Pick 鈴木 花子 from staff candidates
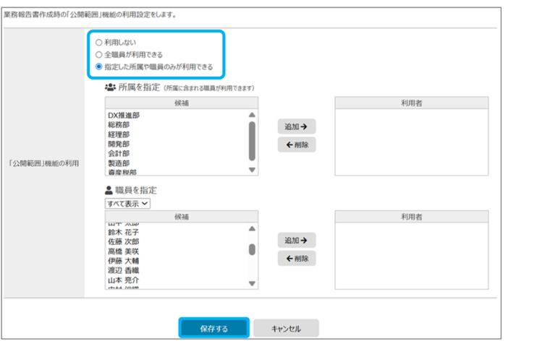The width and height of the screenshot is (558, 341). (123, 233)
